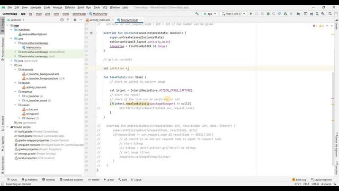
Task: Toggle the Project tool window side tab
Action: click(2, 25)
